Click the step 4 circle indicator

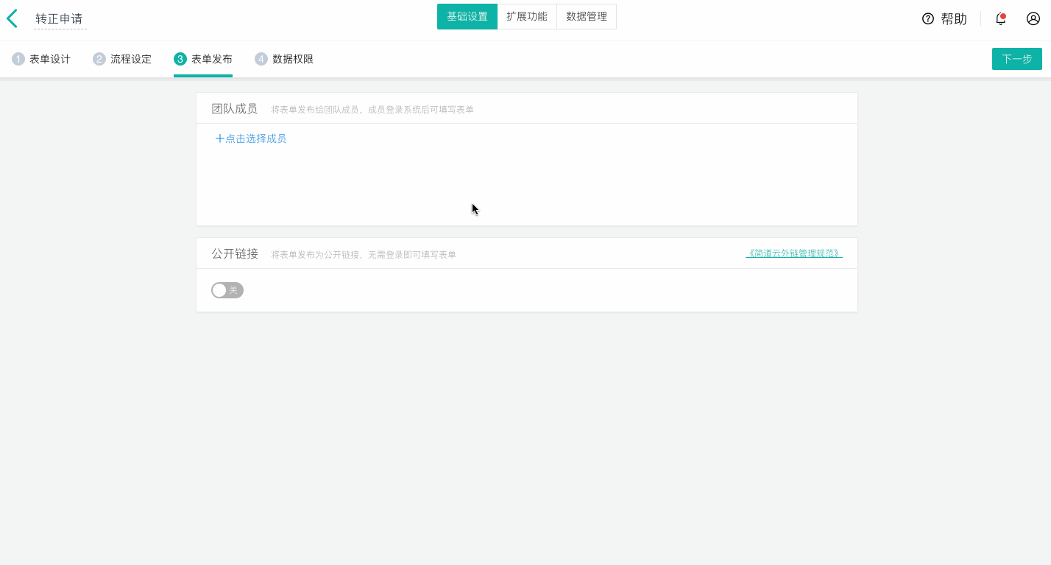(x=262, y=58)
